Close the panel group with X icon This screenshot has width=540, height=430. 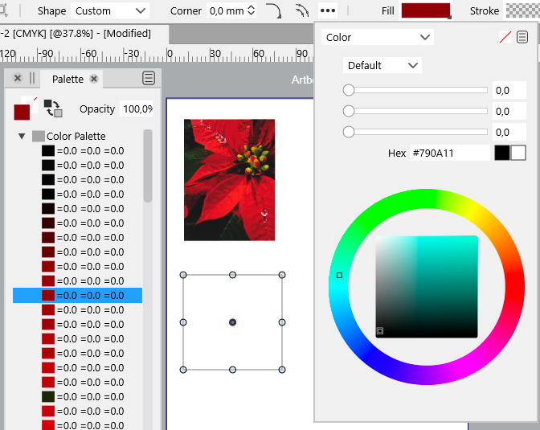pyautogui.click(x=18, y=79)
